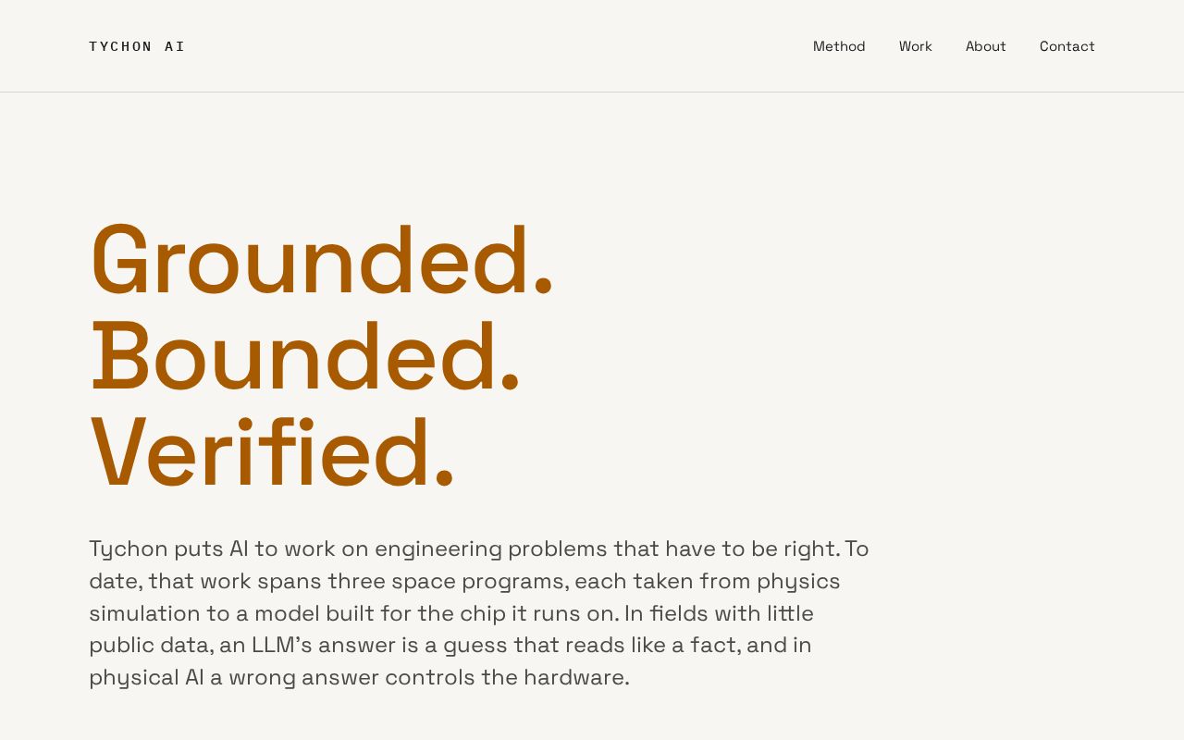Click the capital 'G' of Grounded

tap(119, 260)
